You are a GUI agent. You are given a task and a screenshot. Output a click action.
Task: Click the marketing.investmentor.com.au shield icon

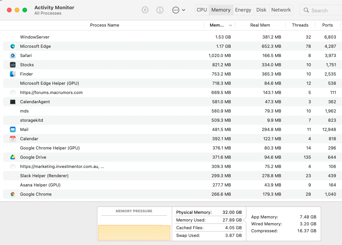click(13, 166)
